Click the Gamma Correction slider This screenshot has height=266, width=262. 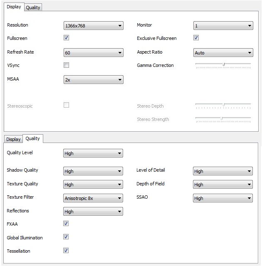223,64
